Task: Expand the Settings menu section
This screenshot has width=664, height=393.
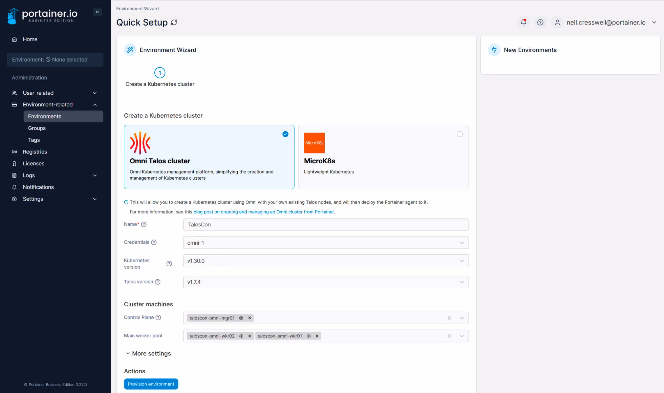Action: pos(95,199)
